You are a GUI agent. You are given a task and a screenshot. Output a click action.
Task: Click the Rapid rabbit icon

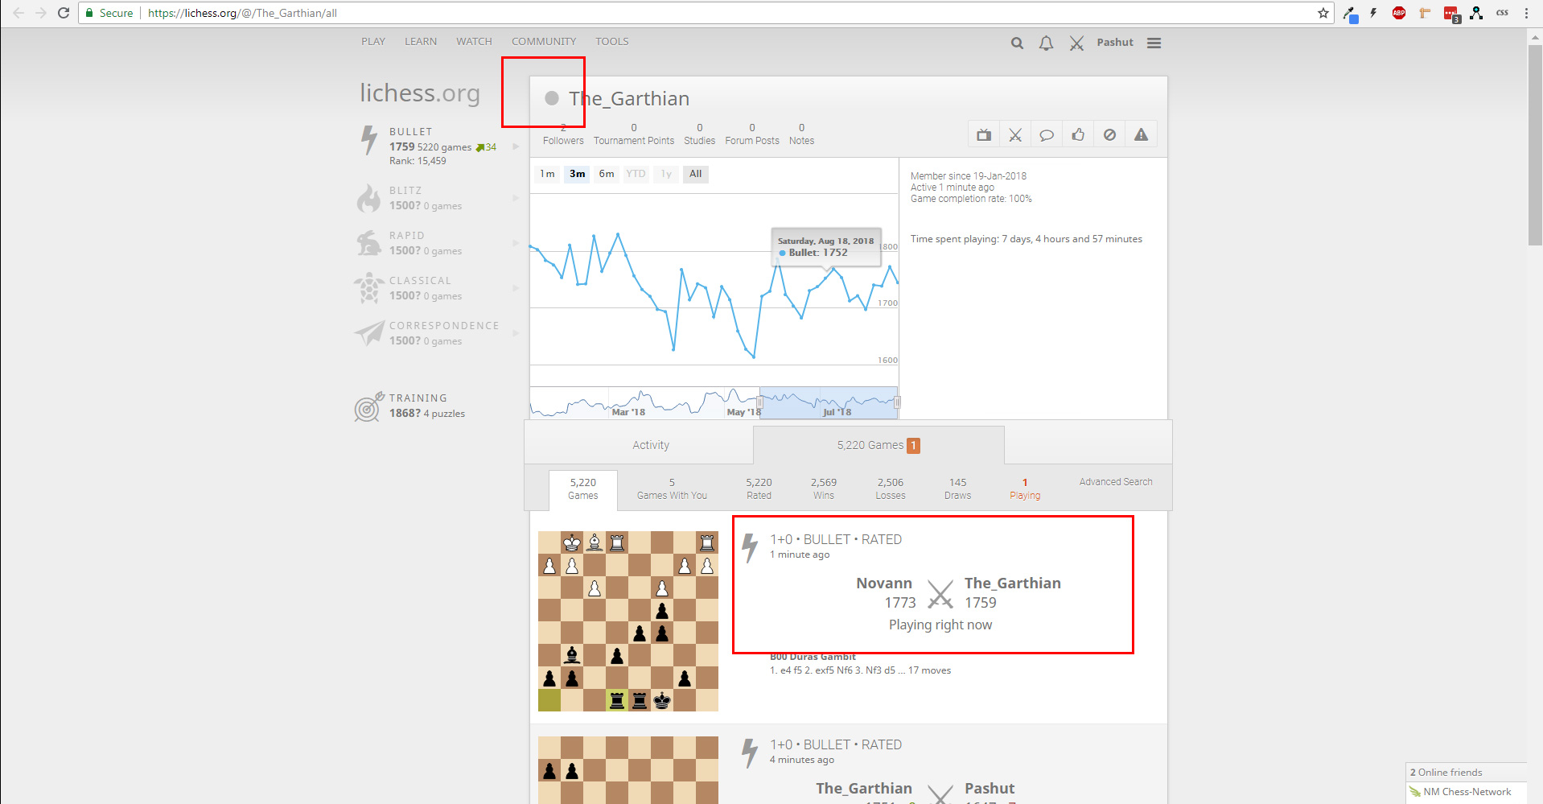click(x=368, y=243)
